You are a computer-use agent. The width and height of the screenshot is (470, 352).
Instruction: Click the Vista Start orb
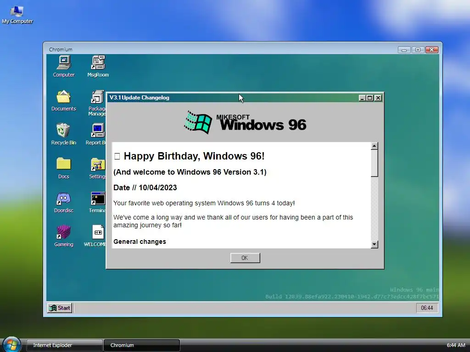point(12,345)
